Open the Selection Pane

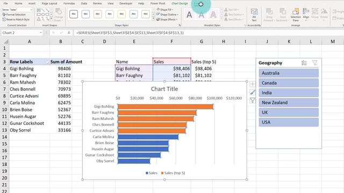pyautogui.click(x=296, y=15)
